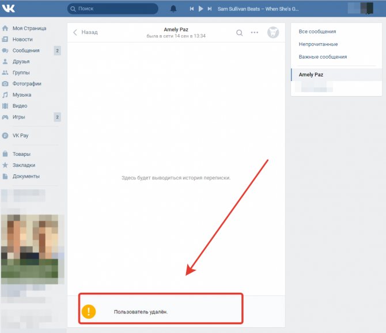
Task: Click the last-seen status 14 сен в 13:34
Action: [176, 36]
